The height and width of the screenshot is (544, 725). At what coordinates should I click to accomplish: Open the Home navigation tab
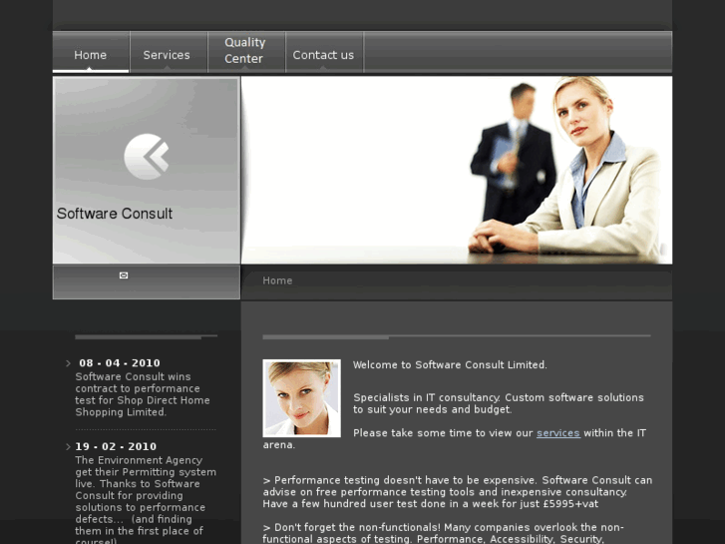point(91,52)
